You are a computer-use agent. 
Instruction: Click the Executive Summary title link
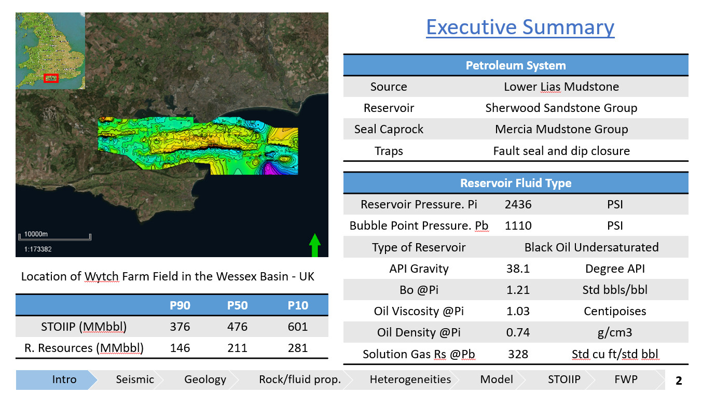tap(520, 27)
